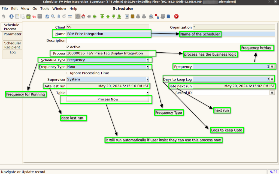Open the Active workflows icon
279x174 pixels.
click(157, 16)
